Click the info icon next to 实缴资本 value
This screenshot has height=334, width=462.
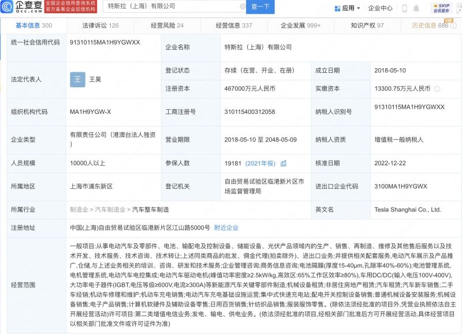point(437,89)
